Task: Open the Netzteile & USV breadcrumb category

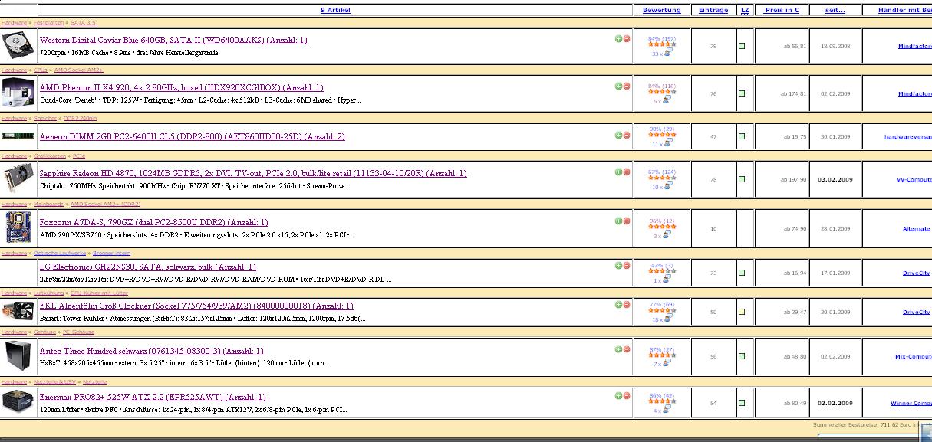Action: [x=55, y=381]
